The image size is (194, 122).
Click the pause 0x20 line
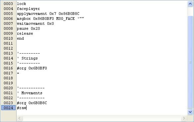click(28, 28)
